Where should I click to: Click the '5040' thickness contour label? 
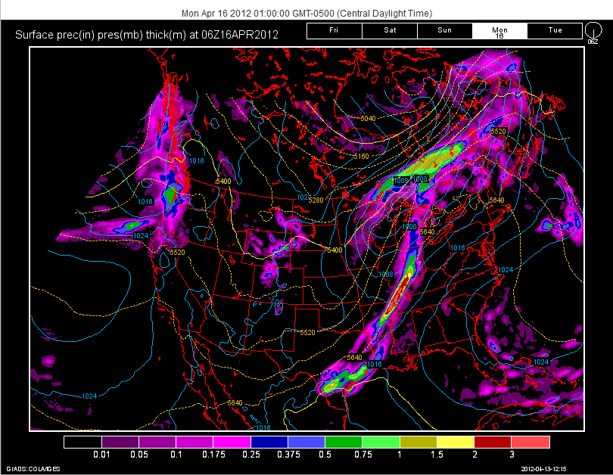click(368, 118)
